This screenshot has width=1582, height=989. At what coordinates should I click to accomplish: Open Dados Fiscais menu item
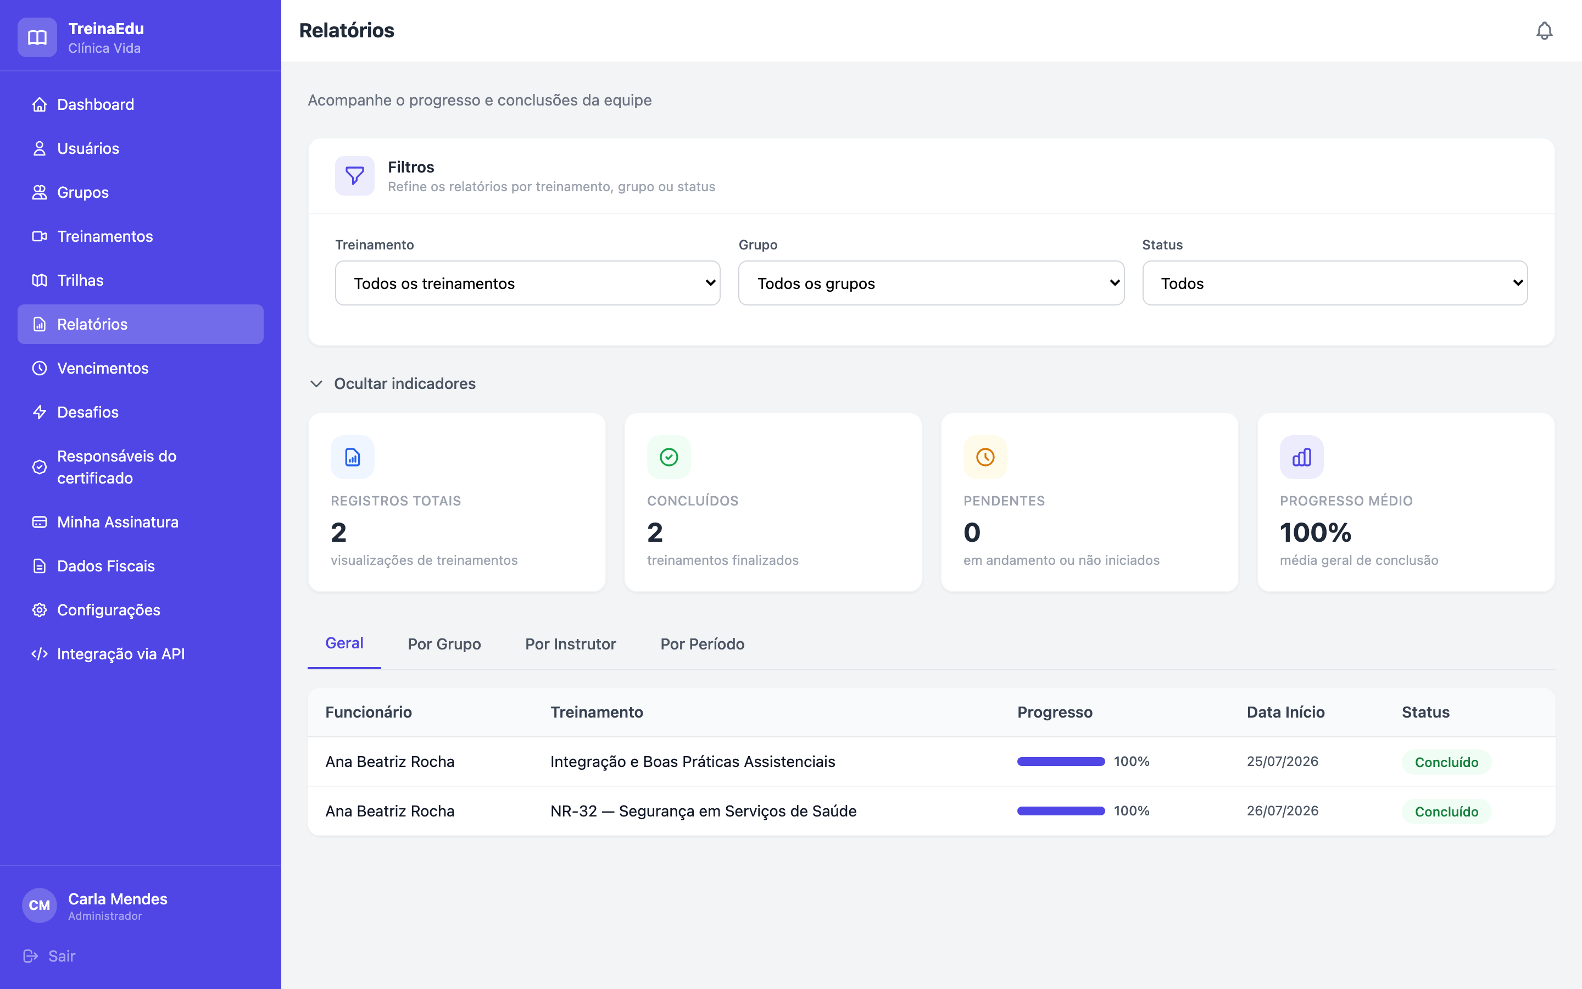[x=141, y=566]
